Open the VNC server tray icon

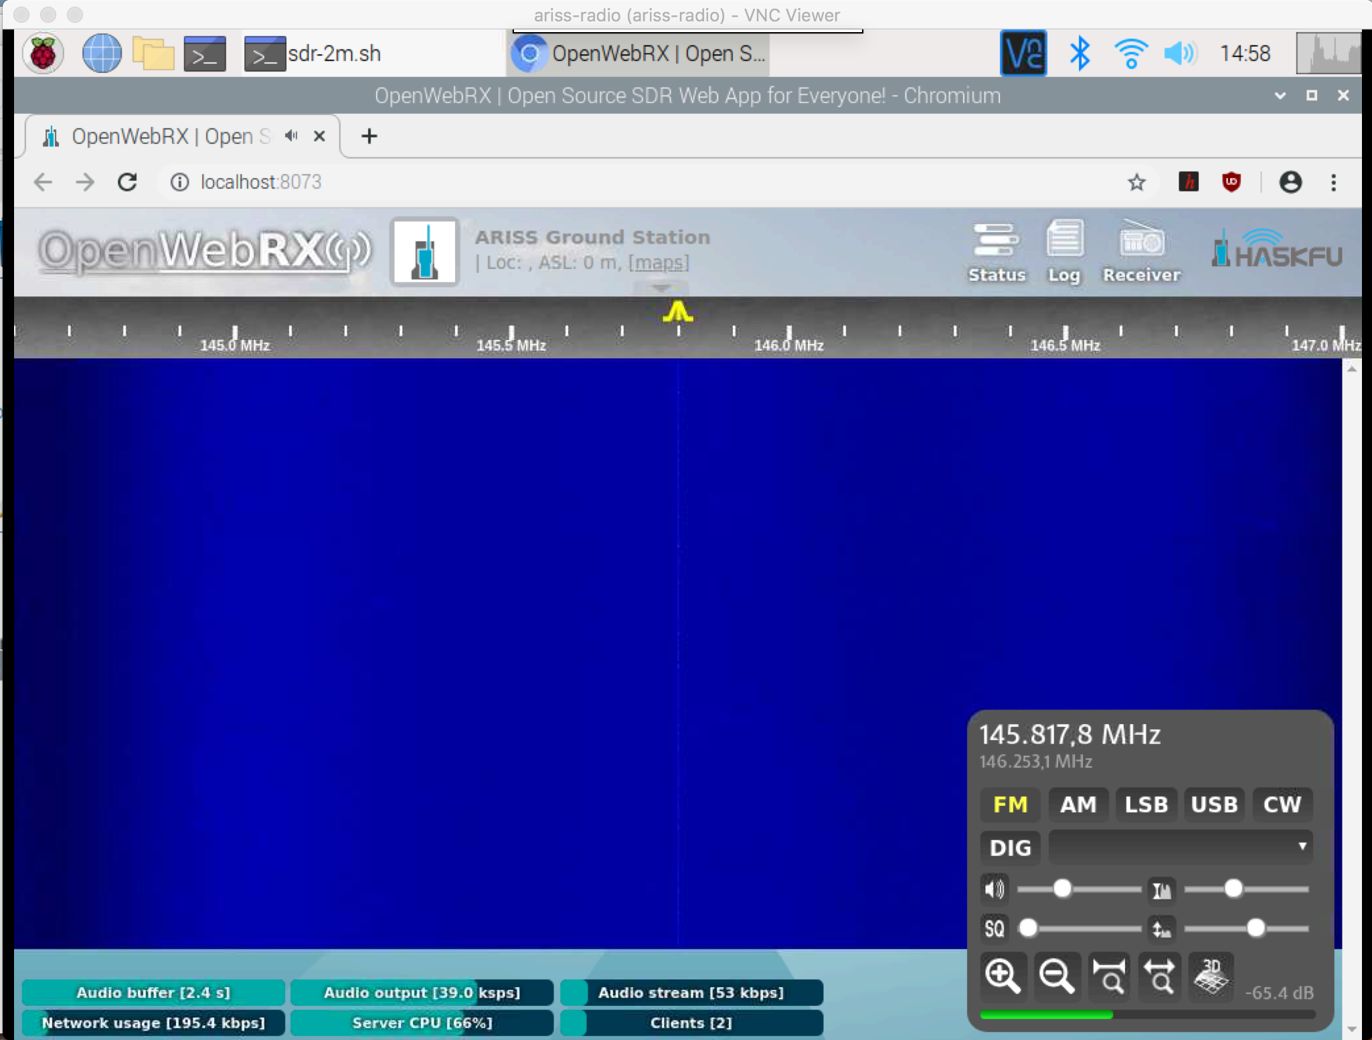[1023, 53]
